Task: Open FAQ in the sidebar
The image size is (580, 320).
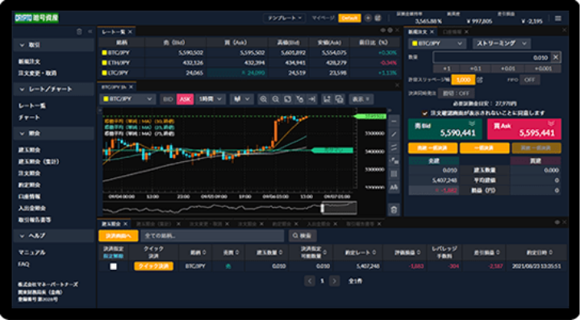Action: [23, 264]
